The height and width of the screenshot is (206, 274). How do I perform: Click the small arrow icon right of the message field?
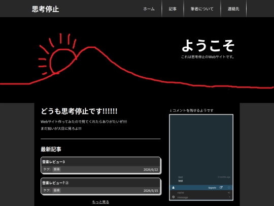tap(229, 197)
